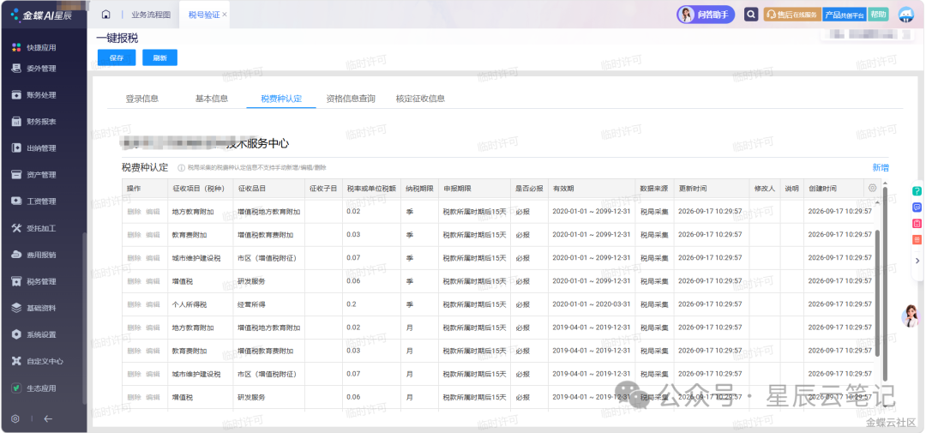Open 税务管理 module in sidebar
Screen dimensions: 926x433
(34, 282)
